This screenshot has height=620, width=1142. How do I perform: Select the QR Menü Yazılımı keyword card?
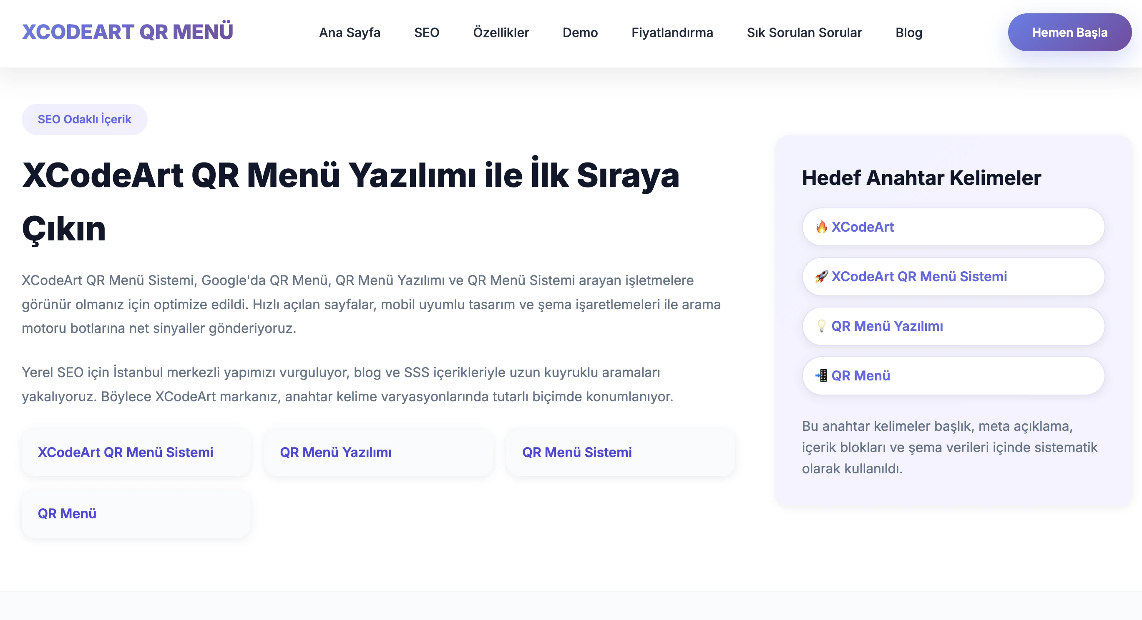pyautogui.click(x=378, y=452)
